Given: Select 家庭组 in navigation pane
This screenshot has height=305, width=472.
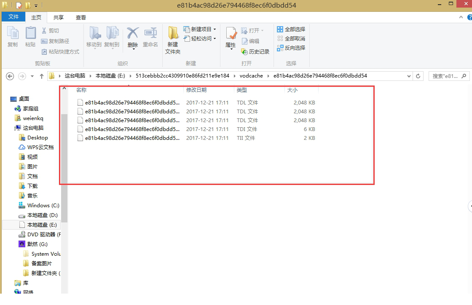Looking at the screenshot, I should pos(27,109).
